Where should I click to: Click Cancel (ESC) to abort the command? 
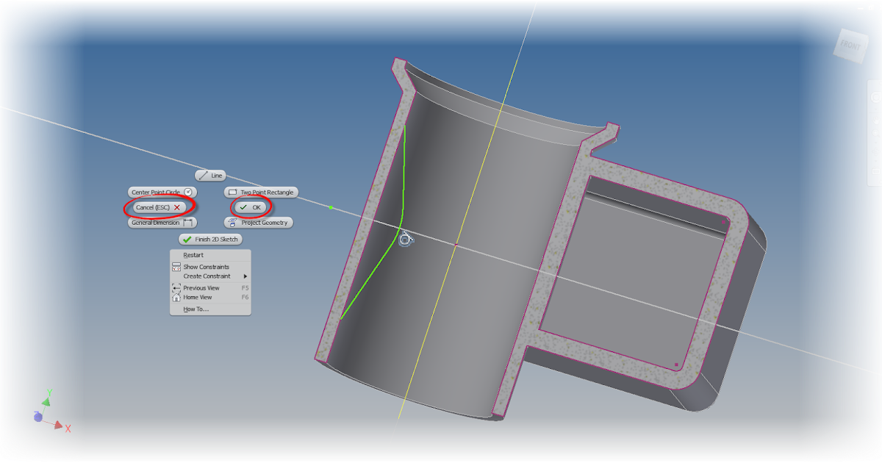(x=159, y=207)
